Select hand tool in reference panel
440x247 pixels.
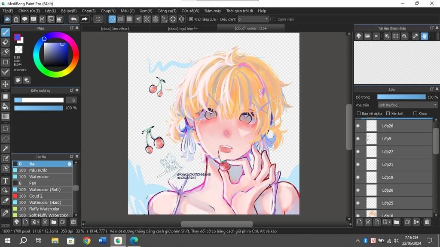pyautogui.click(x=424, y=36)
